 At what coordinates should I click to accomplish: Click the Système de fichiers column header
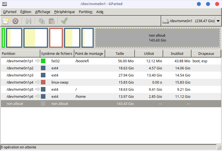point(57,53)
